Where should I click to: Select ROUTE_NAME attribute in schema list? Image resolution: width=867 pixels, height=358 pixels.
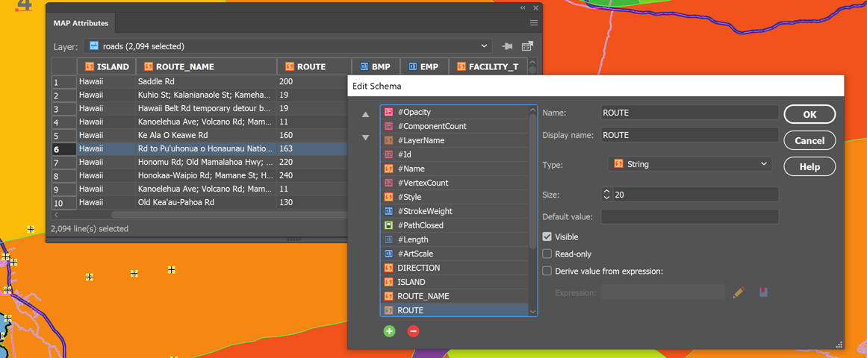(x=455, y=296)
